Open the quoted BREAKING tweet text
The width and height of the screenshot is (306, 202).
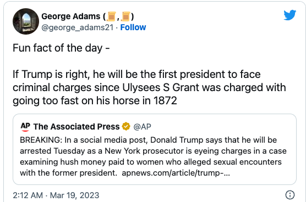153,156
